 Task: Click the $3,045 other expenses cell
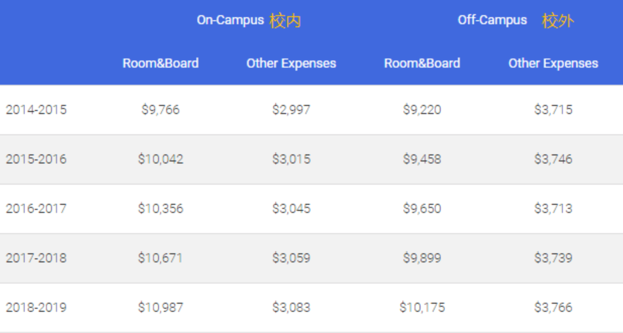tap(291, 209)
